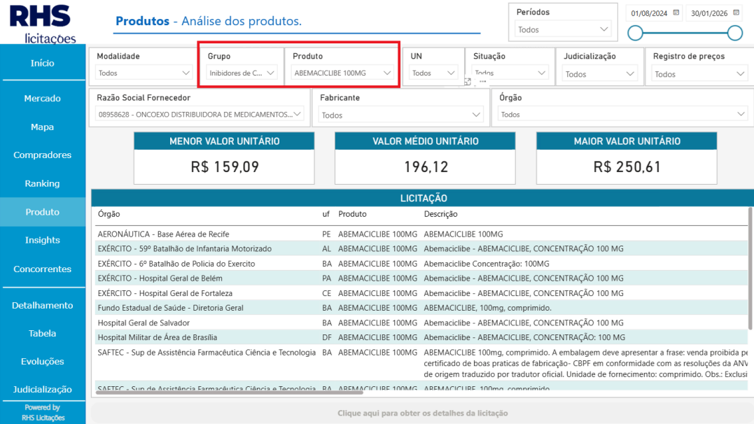Screen dimensions: 754x424
Task: Open the Grupo filter dropdown
Action: pyautogui.click(x=242, y=73)
